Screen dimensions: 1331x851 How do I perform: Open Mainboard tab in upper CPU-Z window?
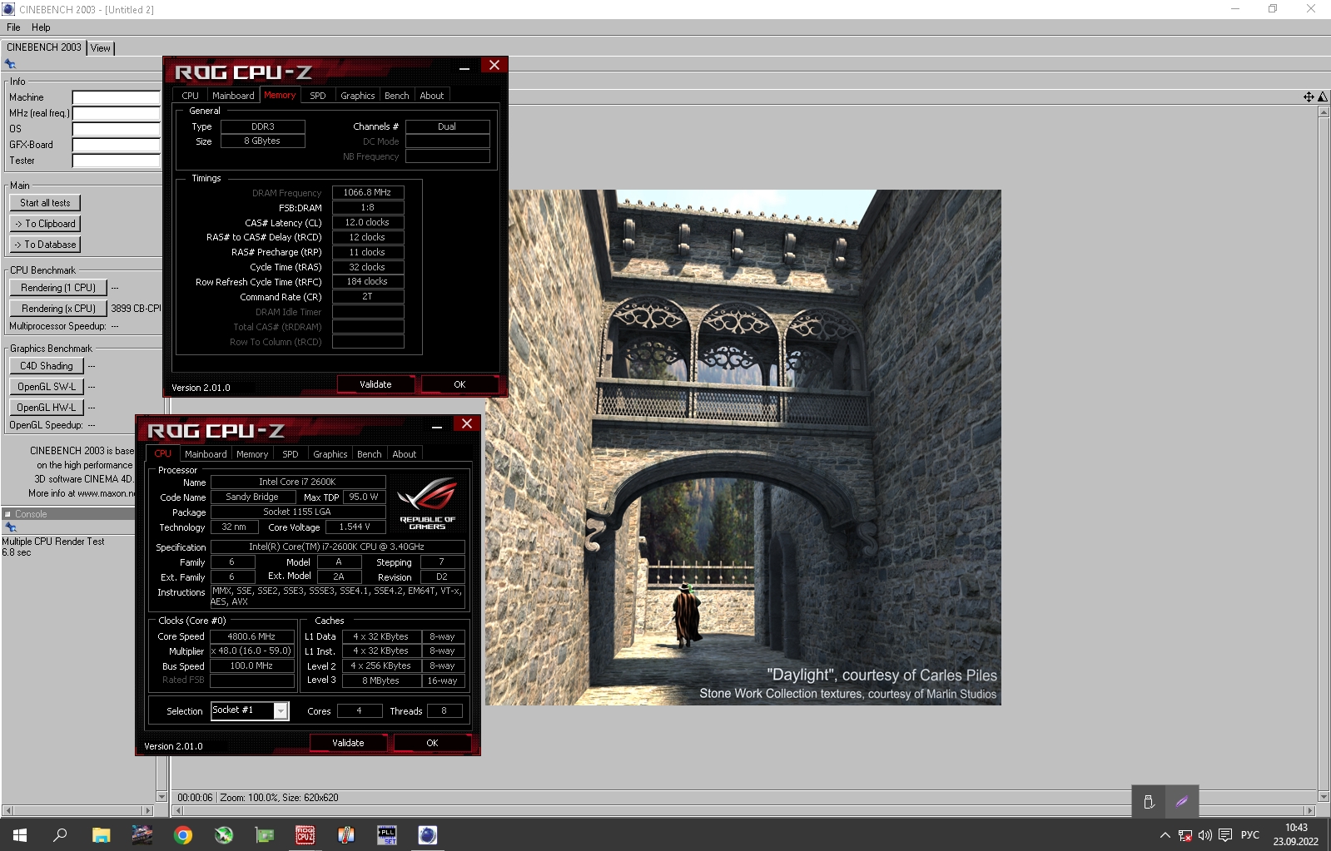(x=233, y=96)
